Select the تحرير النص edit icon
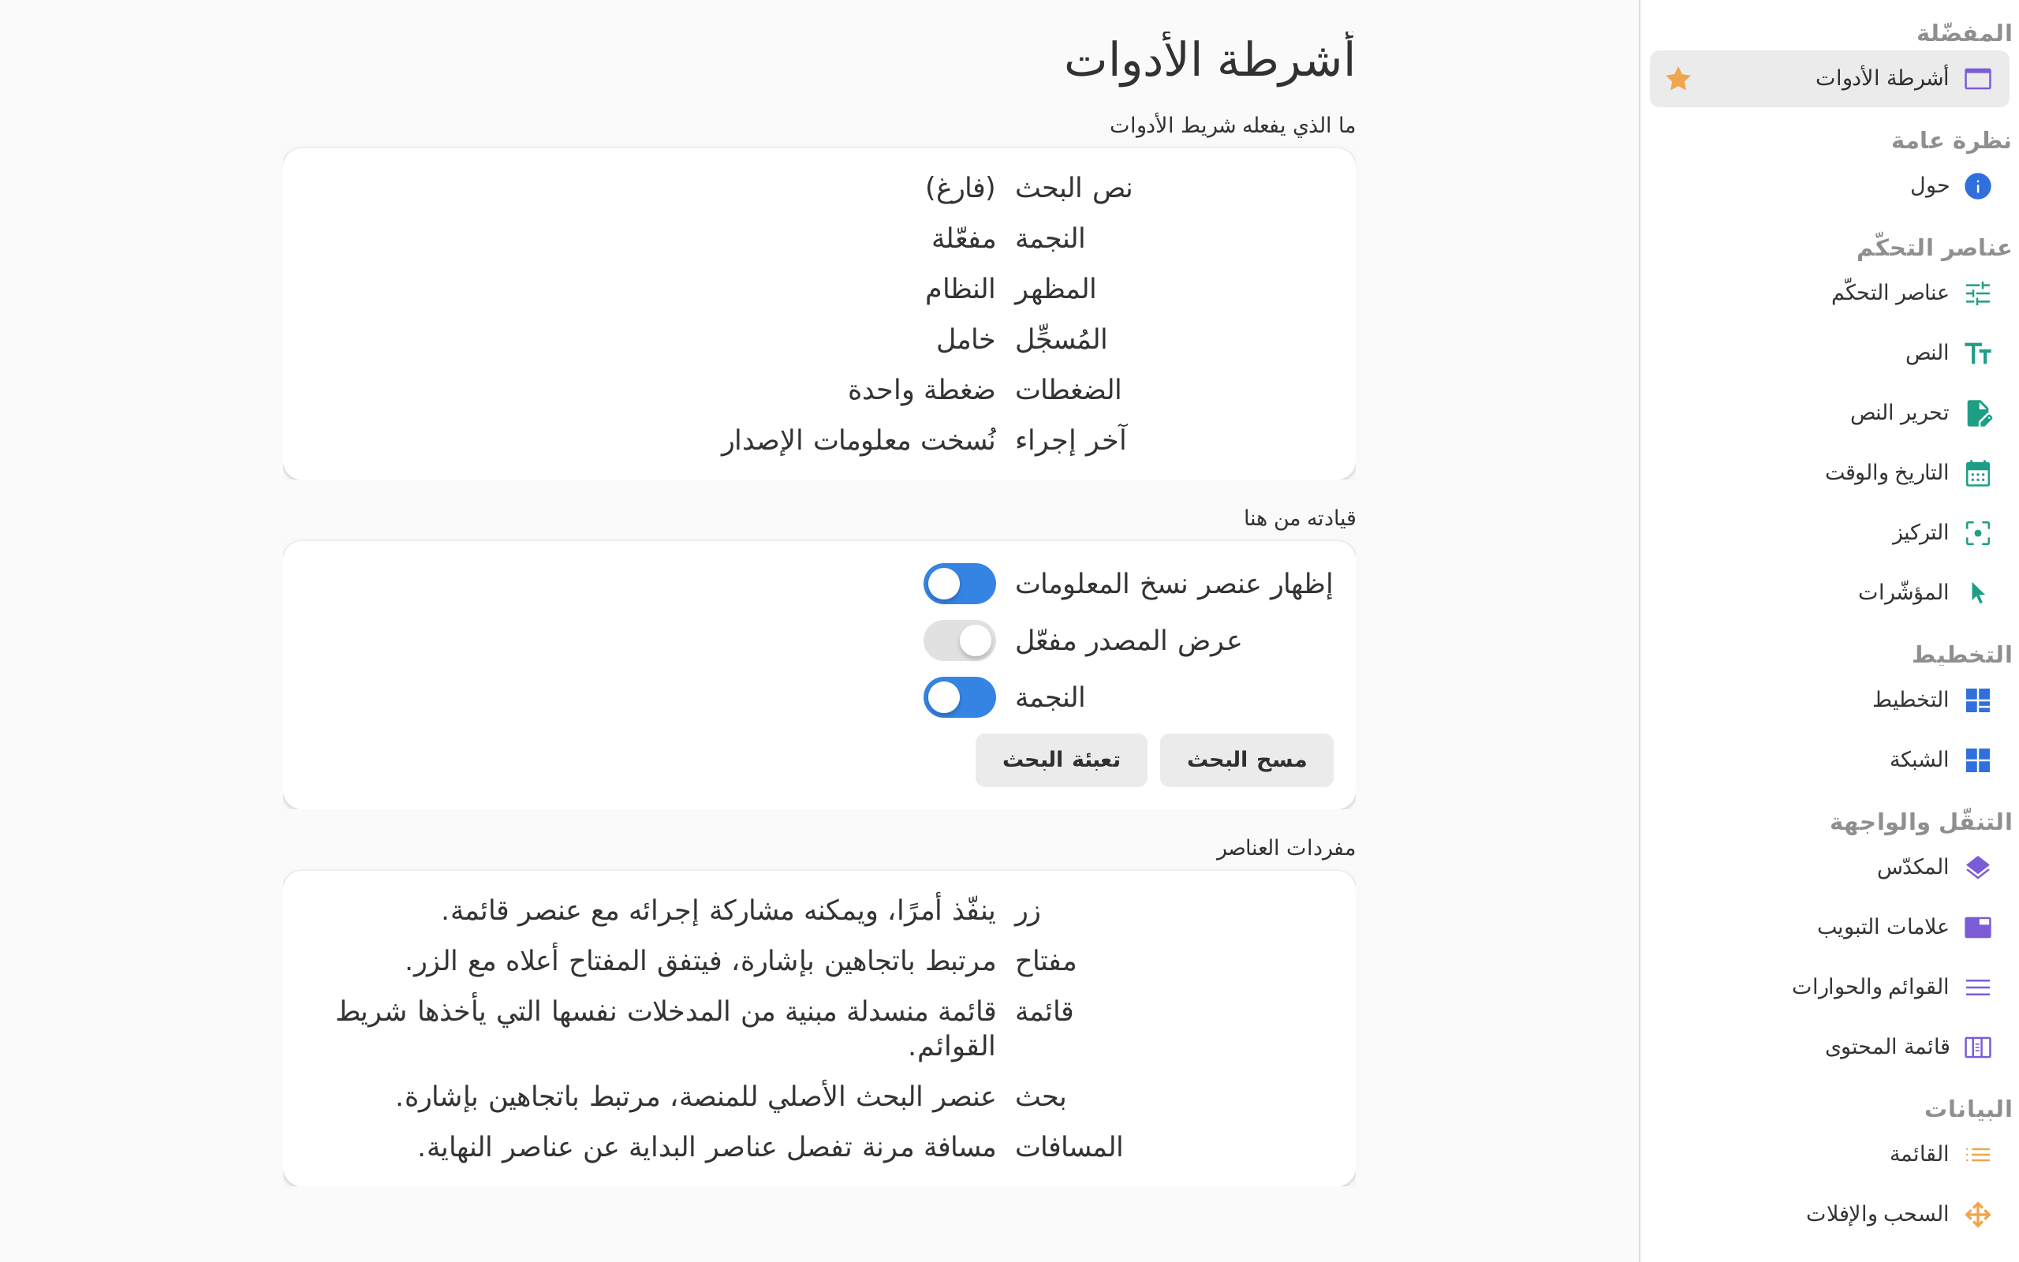2019x1262 pixels. [x=1977, y=413]
